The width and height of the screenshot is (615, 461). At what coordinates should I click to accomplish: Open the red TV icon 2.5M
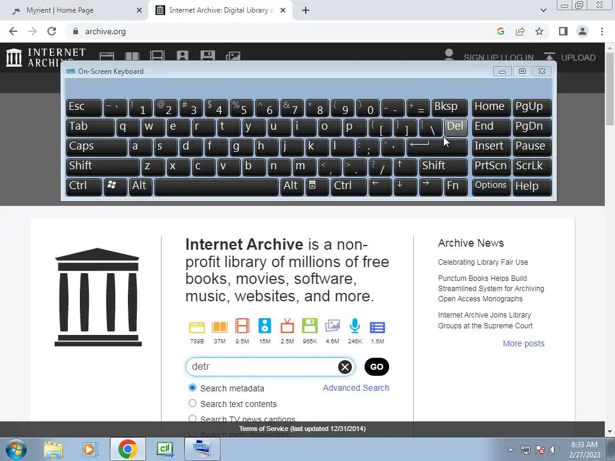click(288, 326)
